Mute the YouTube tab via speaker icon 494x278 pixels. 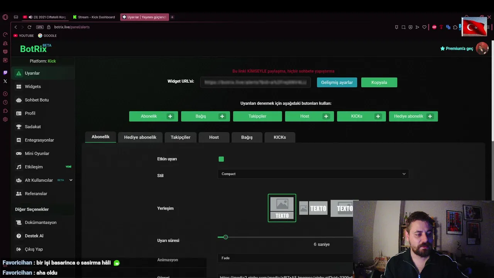(x=30, y=17)
